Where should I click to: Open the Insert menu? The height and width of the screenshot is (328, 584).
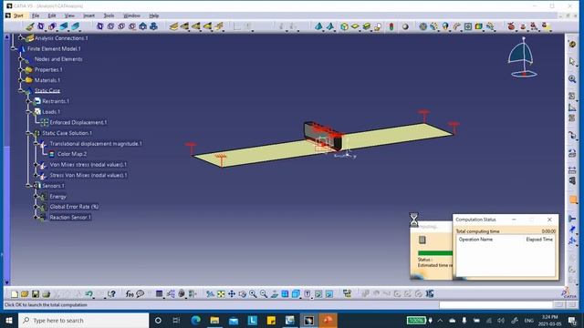click(x=89, y=15)
